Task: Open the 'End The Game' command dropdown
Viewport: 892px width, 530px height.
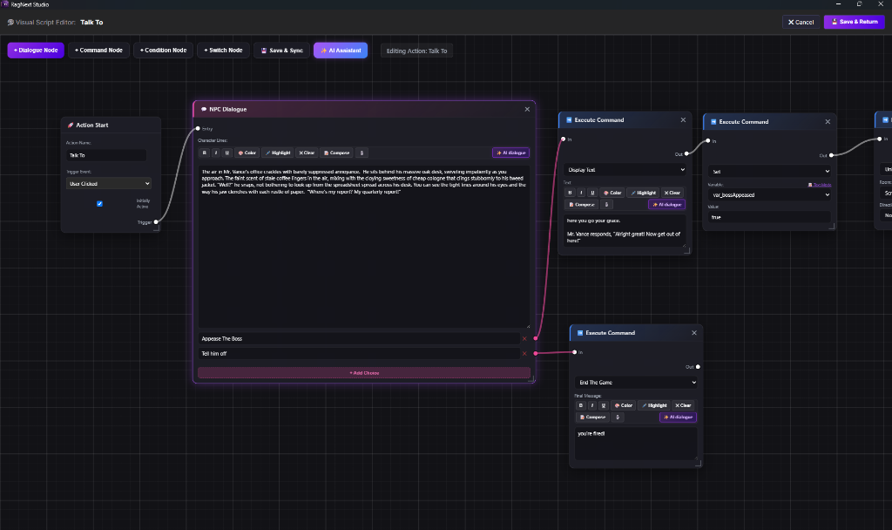Action: pyautogui.click(x=636, y=383)
